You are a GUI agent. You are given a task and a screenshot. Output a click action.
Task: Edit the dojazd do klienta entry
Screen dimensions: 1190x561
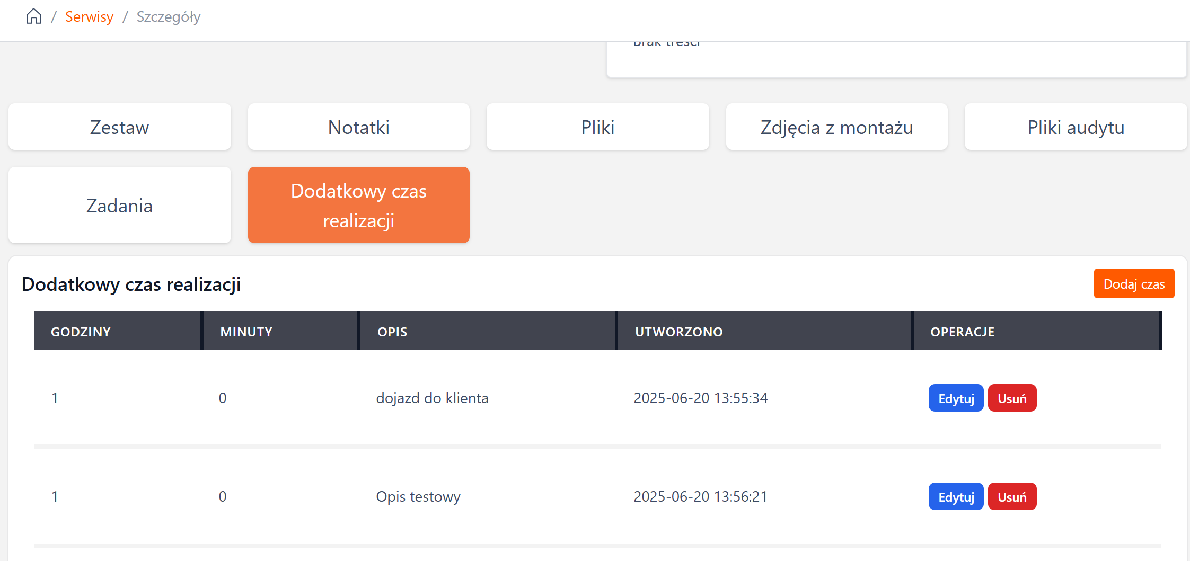pos(956,398)
